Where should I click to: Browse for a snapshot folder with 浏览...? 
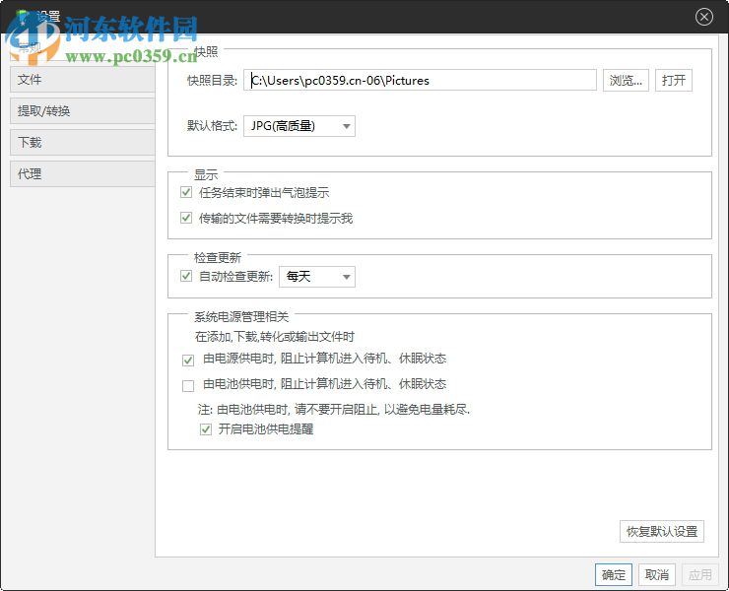click(626, 81)
